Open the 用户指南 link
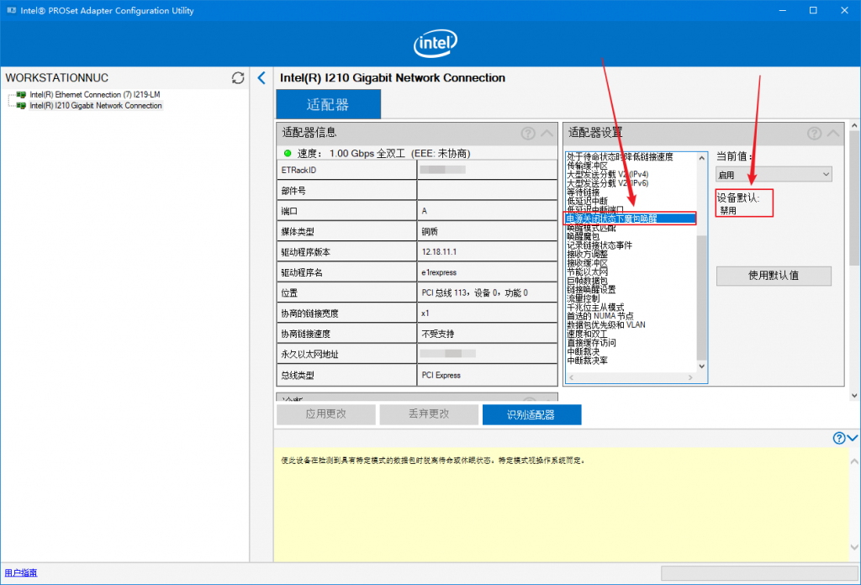Screen dimensions: 861x585 pyautogui.click(x=21, y=572)
